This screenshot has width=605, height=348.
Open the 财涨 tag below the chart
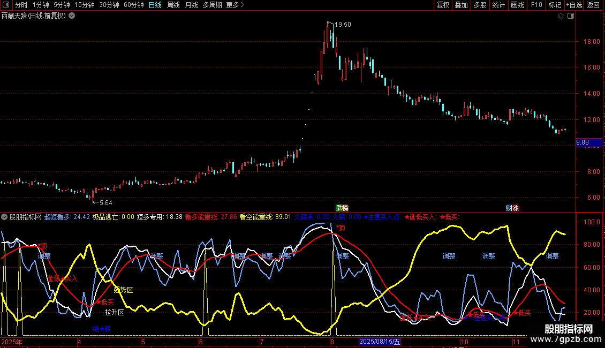coord(512,208)
